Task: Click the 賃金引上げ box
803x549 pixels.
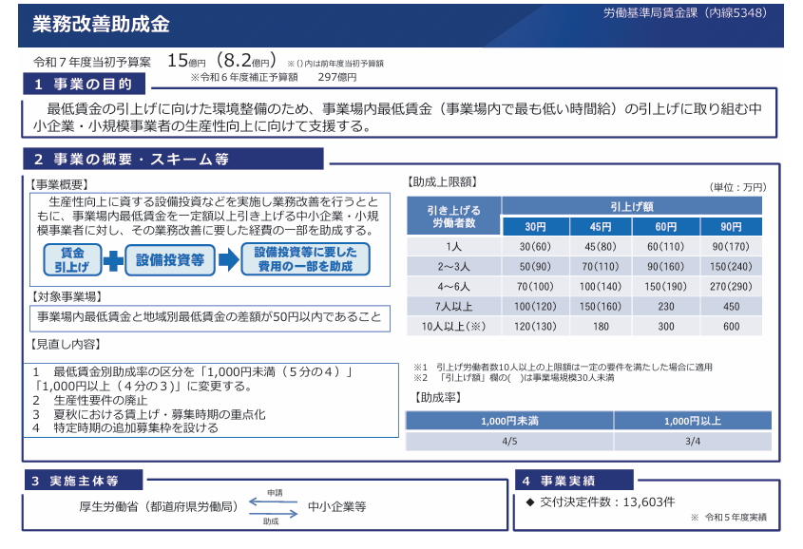Action: (x=72, y=259)
